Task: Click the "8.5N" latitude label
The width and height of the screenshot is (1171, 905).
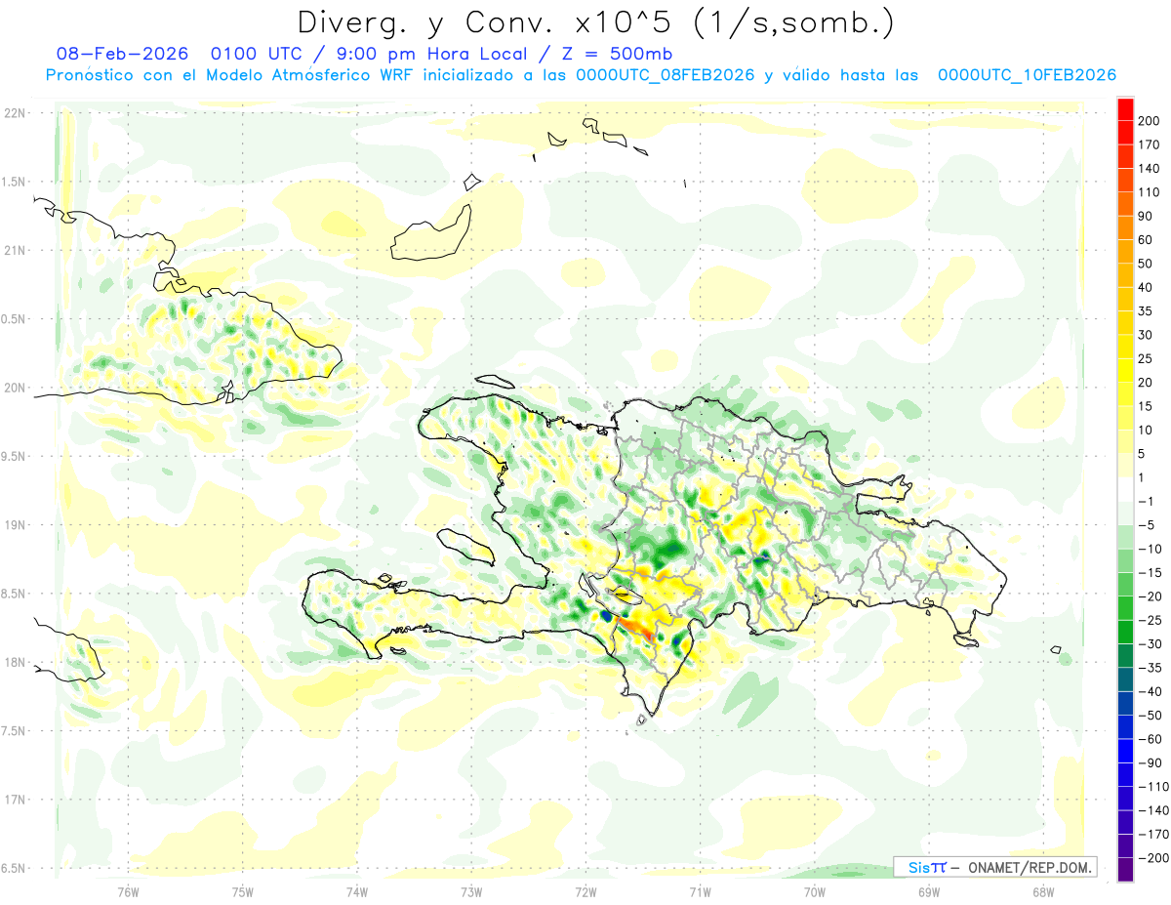Action: pos(15,594)
